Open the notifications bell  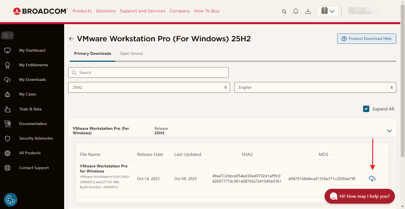[x=296, y=11]
